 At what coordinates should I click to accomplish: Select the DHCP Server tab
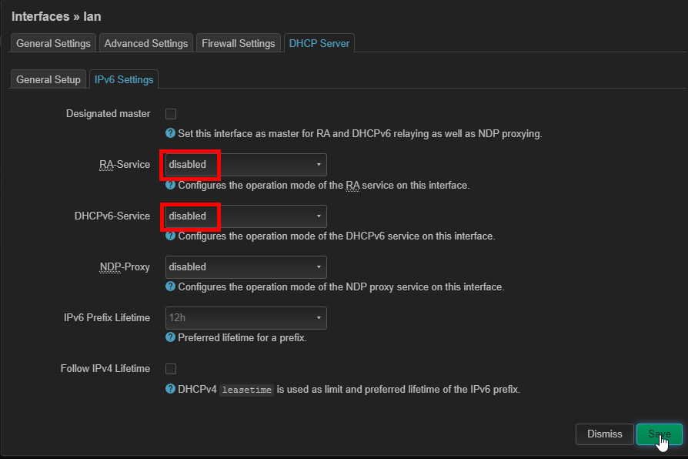[x=319, y=43]
